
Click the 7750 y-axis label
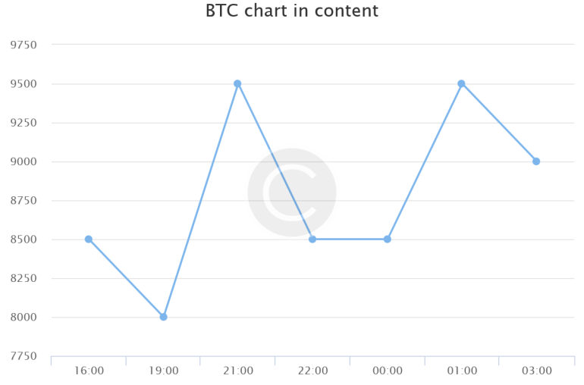24,355
